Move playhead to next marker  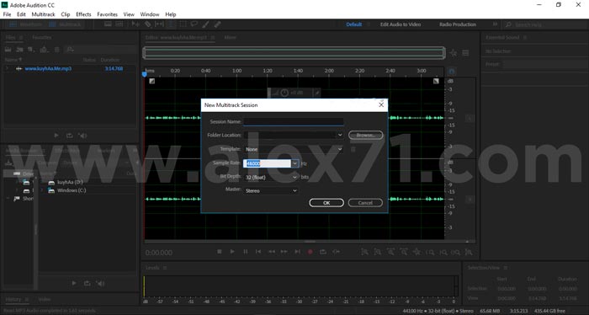297,252
